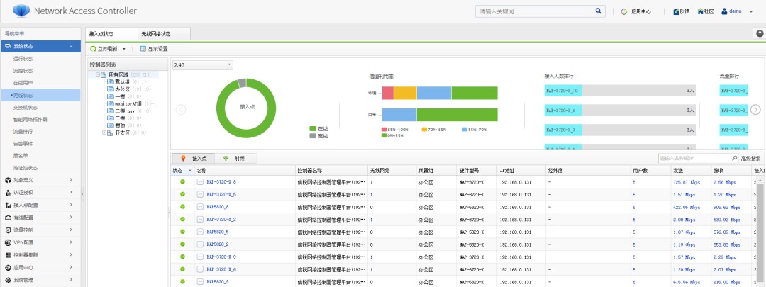This screenshot has height=287, width=766.
Task: Click the search magnifier icon in top bar
Action: [599, 11]
